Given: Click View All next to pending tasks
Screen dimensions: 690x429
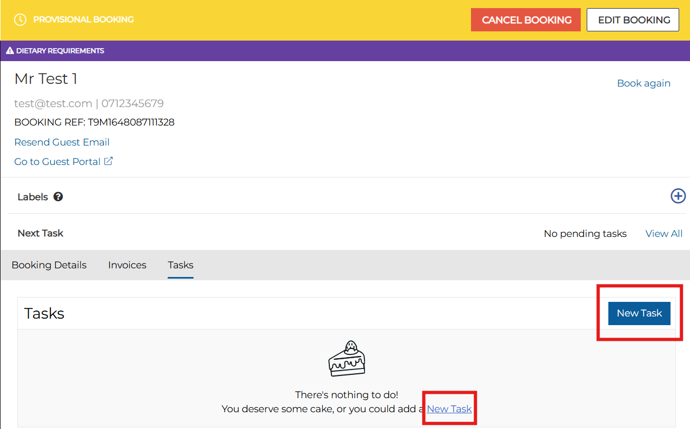Looking at the screenshot, I should point(664,234).
